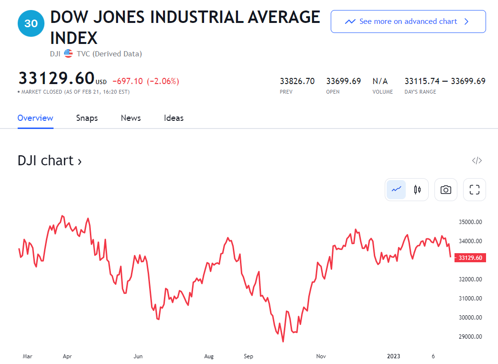Switch to line chart view
498x364 pixels.
396,190
